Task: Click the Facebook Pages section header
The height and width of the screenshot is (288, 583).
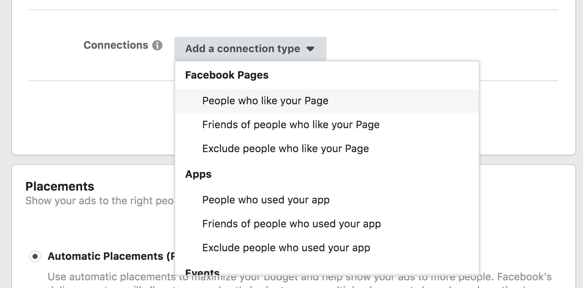Action: point(227,75)
